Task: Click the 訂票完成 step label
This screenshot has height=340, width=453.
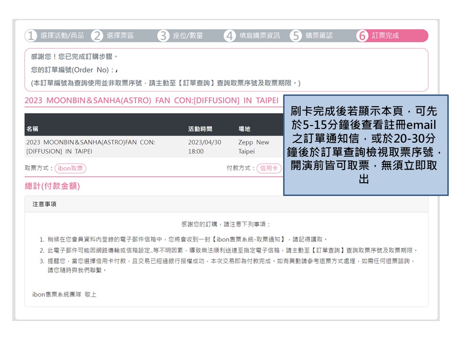Action: [x=386, y=36]
